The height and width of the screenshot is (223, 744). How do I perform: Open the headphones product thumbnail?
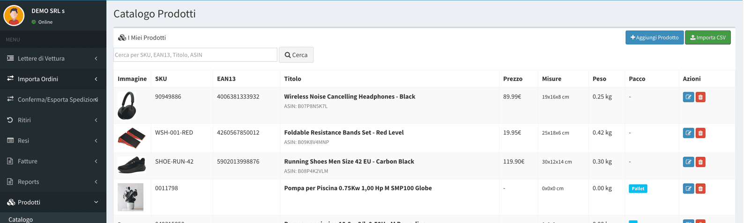pyautogui.click(x=127, y=105)
